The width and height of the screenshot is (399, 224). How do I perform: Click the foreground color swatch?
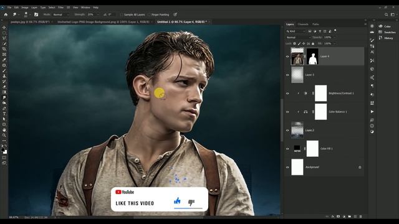tap(2, 150)
